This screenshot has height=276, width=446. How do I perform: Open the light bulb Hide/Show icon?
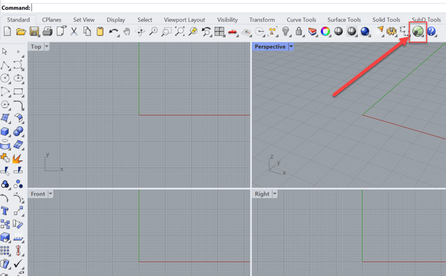click(286, 31)
